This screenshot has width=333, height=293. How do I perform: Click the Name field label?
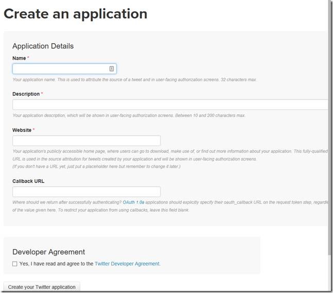click(x=19, y=59)
